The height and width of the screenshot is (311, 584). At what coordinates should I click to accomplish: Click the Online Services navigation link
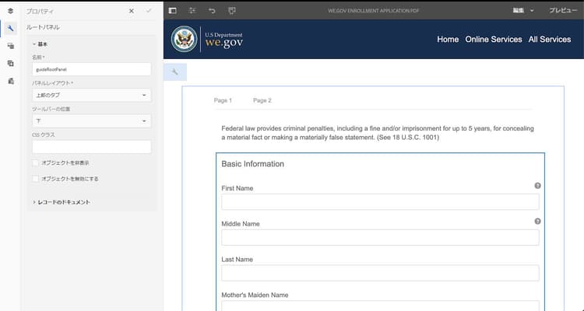click(494, 40)
